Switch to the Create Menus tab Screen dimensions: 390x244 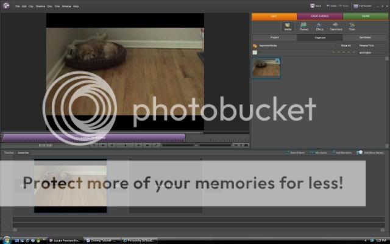pos(320,16)
